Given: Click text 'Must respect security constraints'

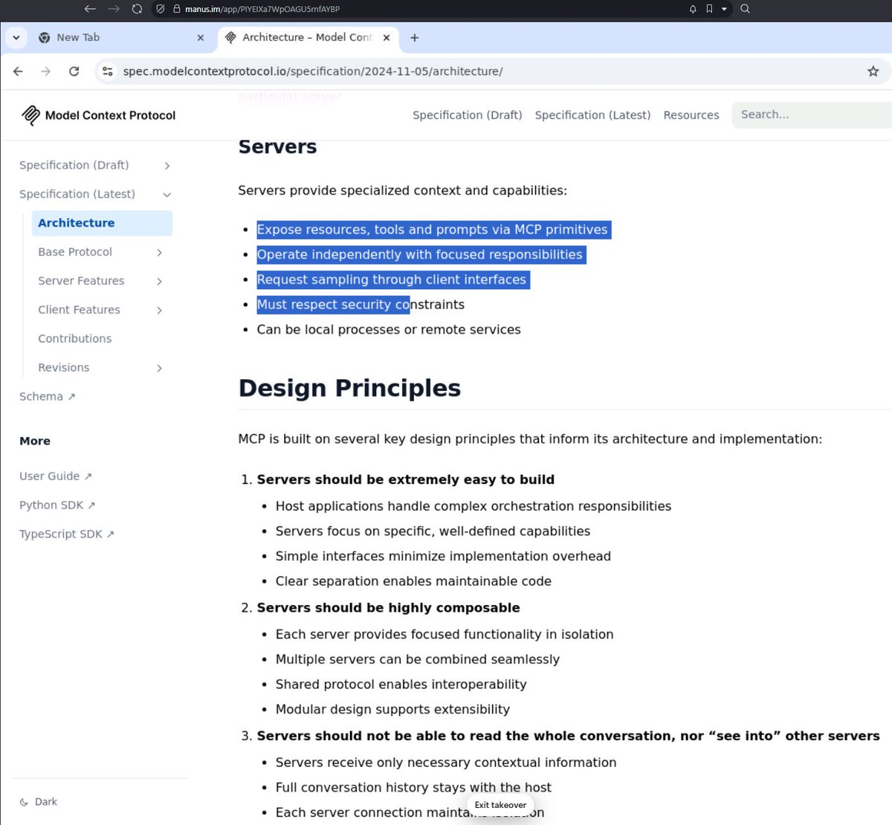Looking at the screenshot, I should pos(361,305).
